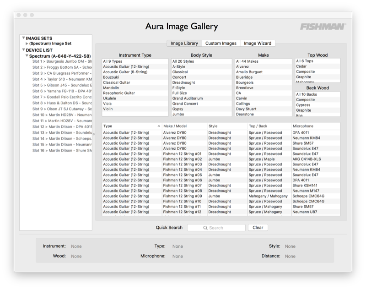366x289 pixels.
Task: Filter by Acoustic Guitar (6-String) type
Action: (x=135, y=72)
